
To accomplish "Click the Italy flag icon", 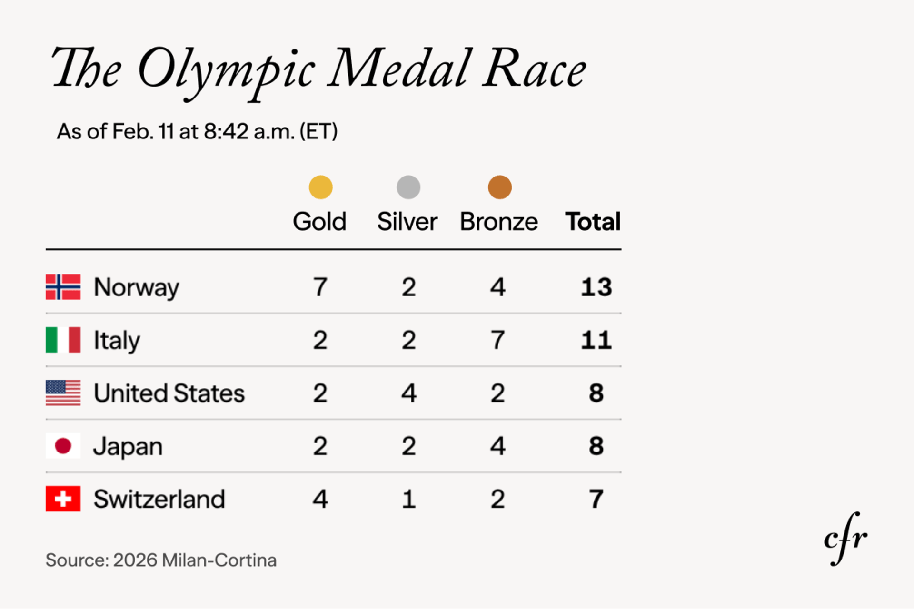I will (63, 340).
